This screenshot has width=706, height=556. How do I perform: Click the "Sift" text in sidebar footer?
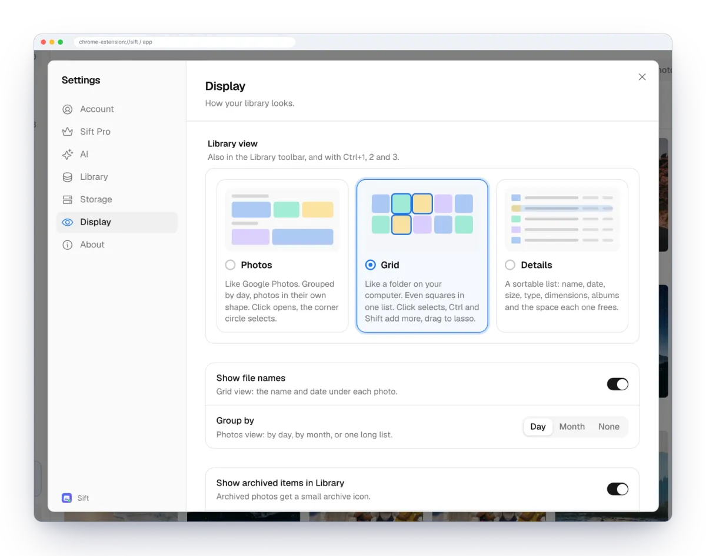84,498
